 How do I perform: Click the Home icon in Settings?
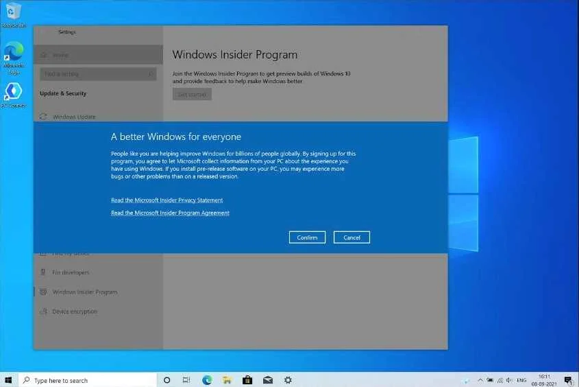43,55
